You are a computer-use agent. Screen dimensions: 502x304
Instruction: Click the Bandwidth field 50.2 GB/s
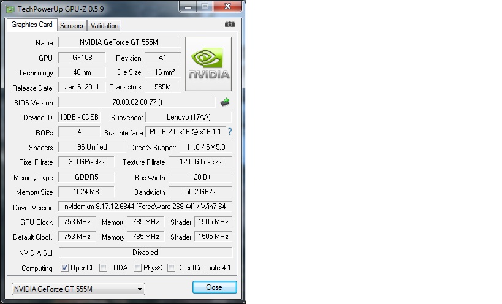pos(200,192)
